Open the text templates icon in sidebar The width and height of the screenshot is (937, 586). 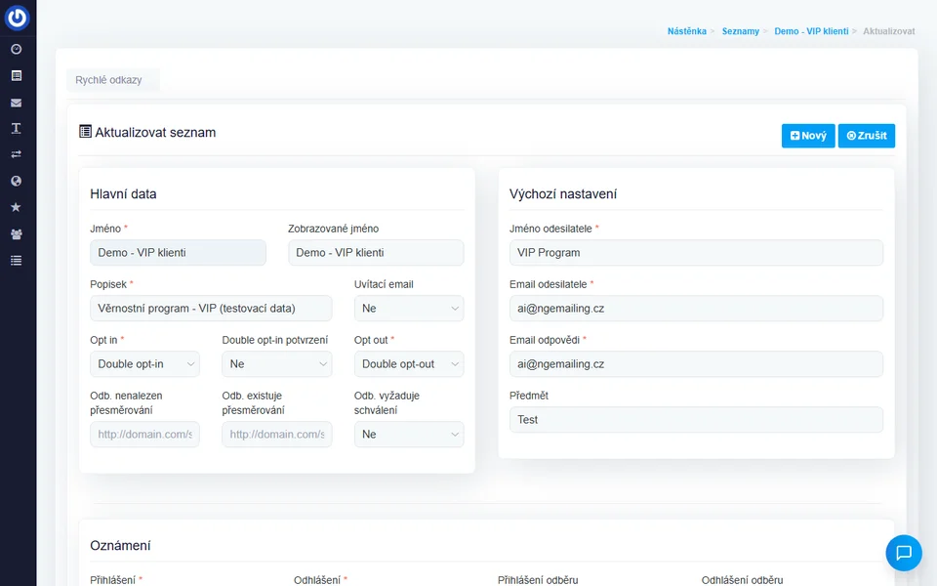(16, 129)
